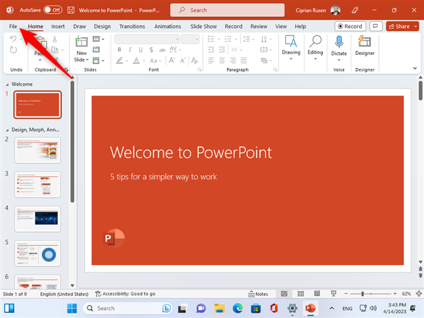Open the Section dropdown
The image size is (424, 318).
click(98, 60)
